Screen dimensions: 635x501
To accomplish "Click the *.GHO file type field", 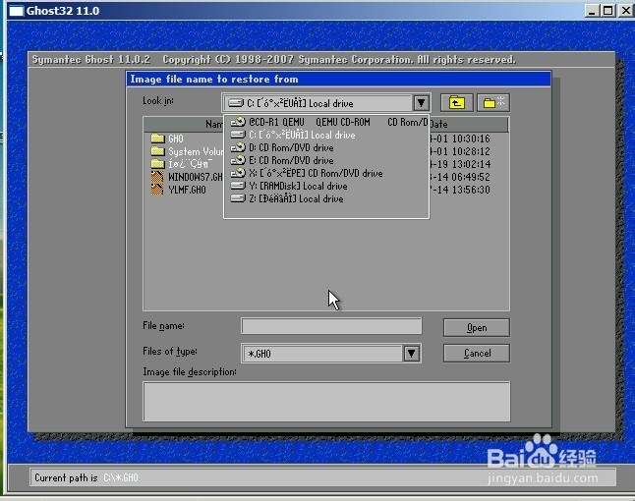I will (x=322, y=354).
